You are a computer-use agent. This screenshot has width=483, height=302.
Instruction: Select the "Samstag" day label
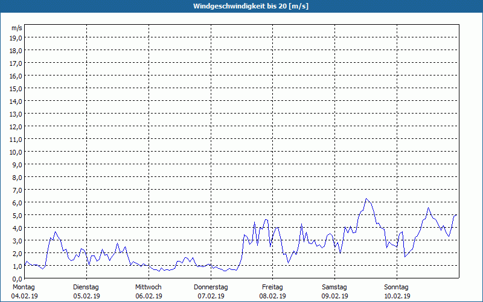pos(334,288)
